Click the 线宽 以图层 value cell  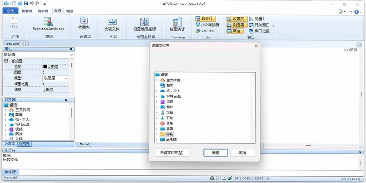pyautogui.click(x=55, y=89)
